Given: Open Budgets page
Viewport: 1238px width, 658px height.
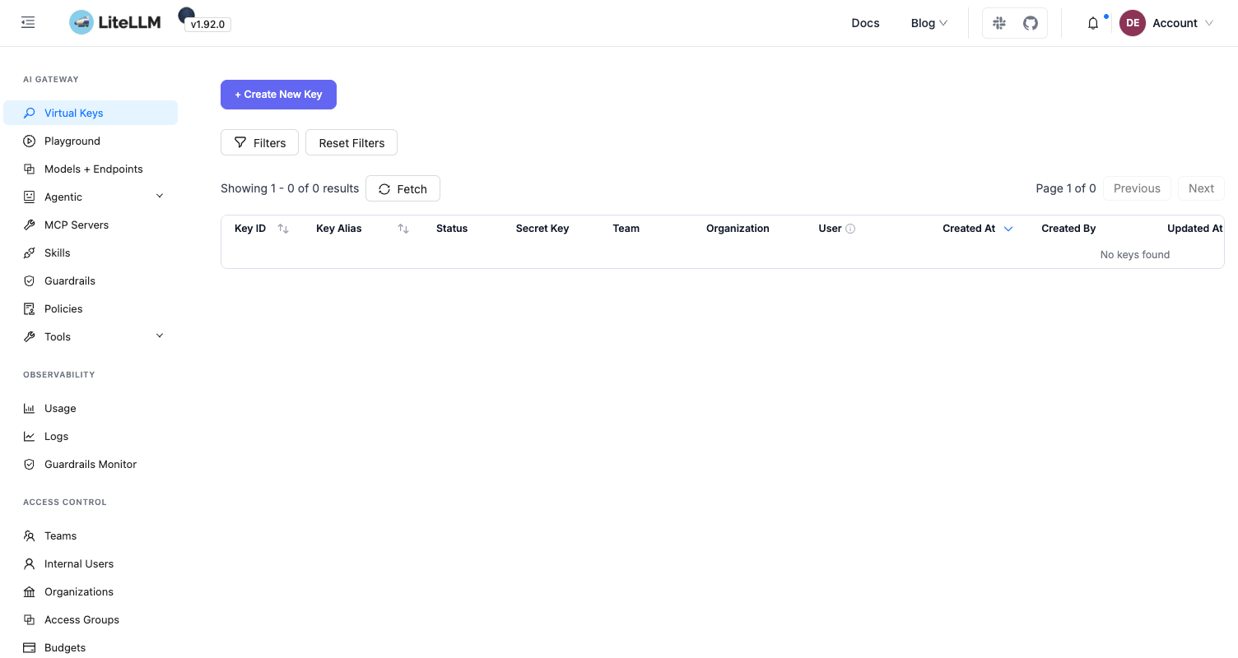Looking at the screenshot, I should 91,647.
